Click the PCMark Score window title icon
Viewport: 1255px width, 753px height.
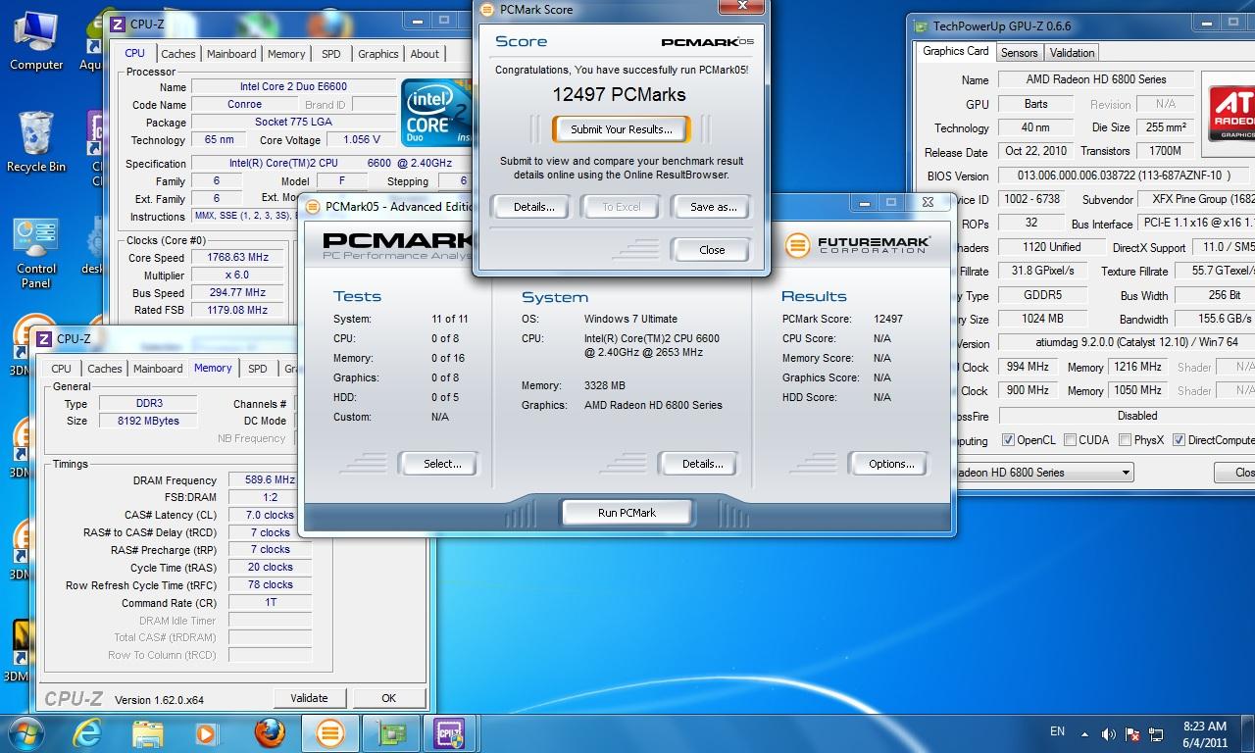click(x=486, y=9)
